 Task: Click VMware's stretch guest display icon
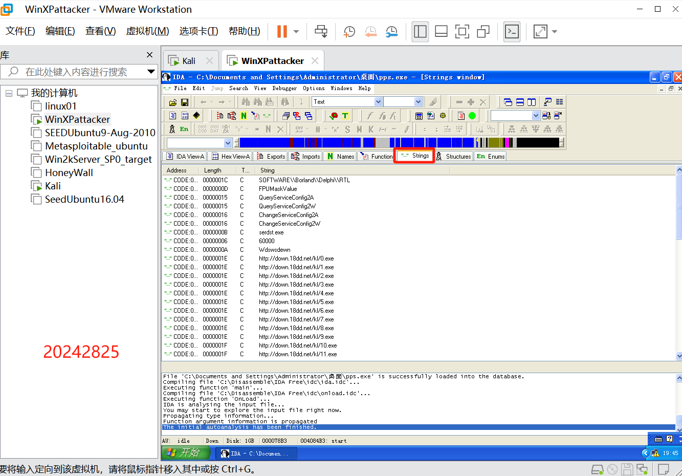pos(540,32)
